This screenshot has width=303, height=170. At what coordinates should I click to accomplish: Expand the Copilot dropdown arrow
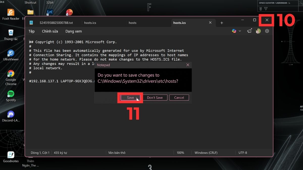pos(240,31)
